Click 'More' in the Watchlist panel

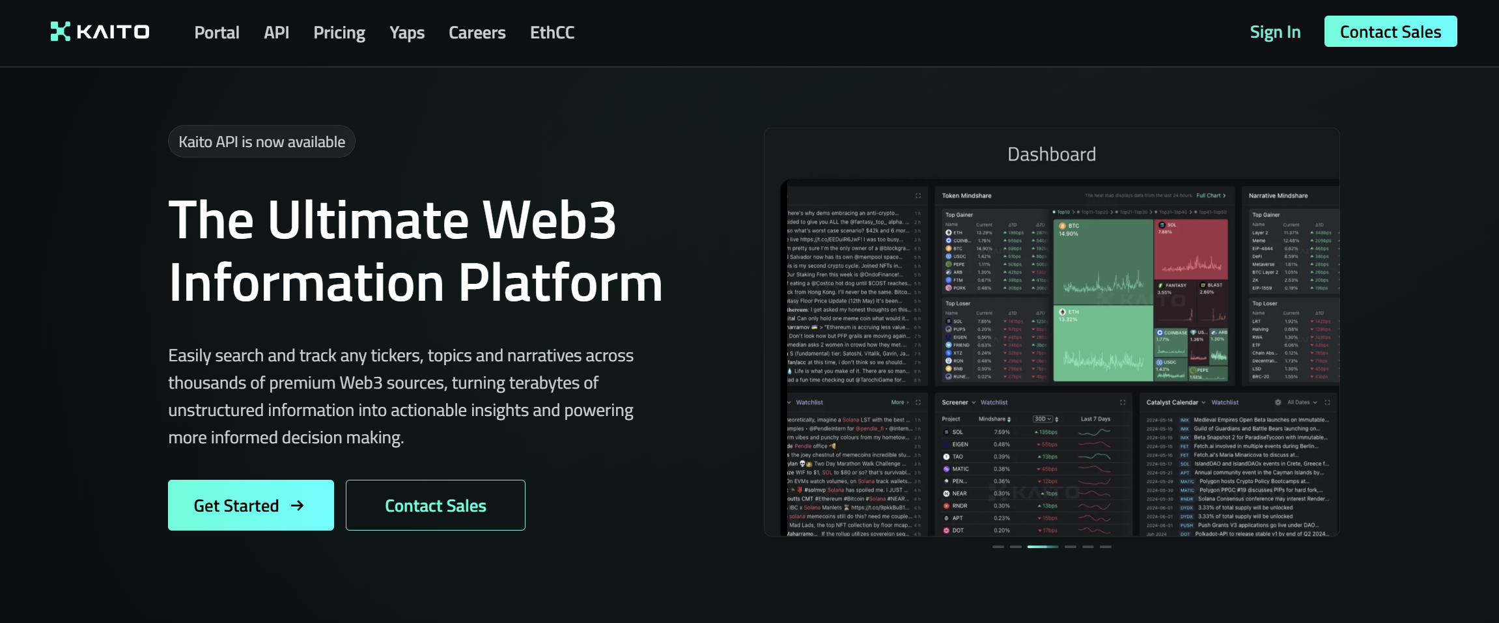click(900, 402)
